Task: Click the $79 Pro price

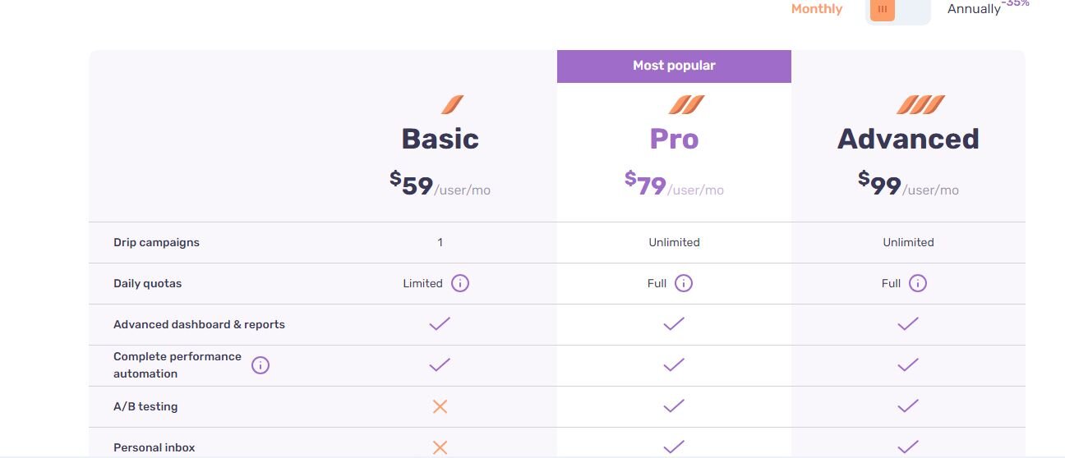Action: tap(645, 185)
